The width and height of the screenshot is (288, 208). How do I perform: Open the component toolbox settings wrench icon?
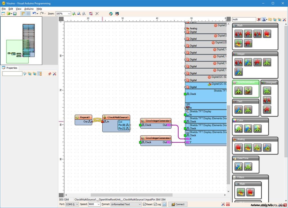284,19
